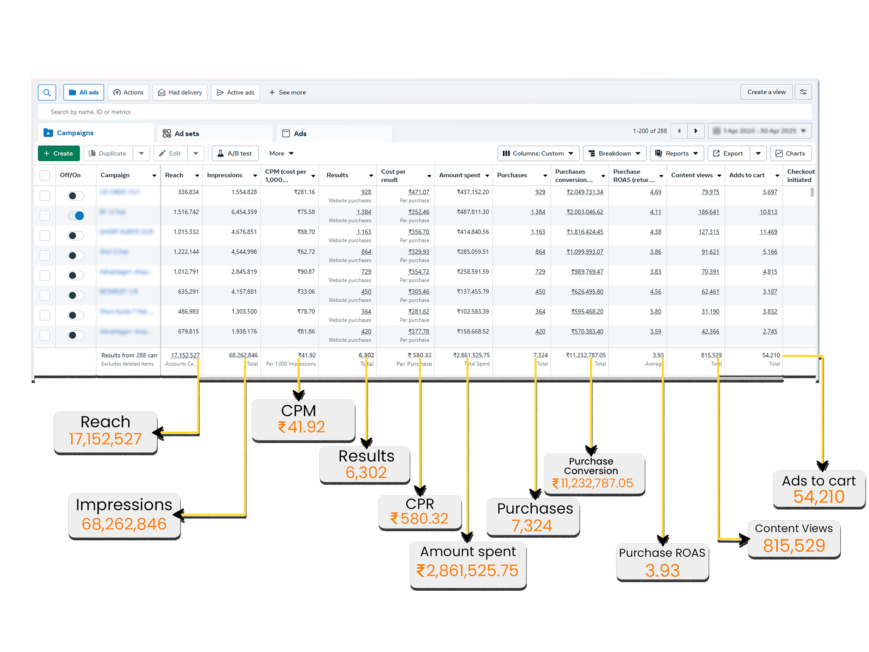Image resolution: width=869 pixels, height=652 pixels.
Task: Open the view settings sliders icon
Action: tap(803, 92)
